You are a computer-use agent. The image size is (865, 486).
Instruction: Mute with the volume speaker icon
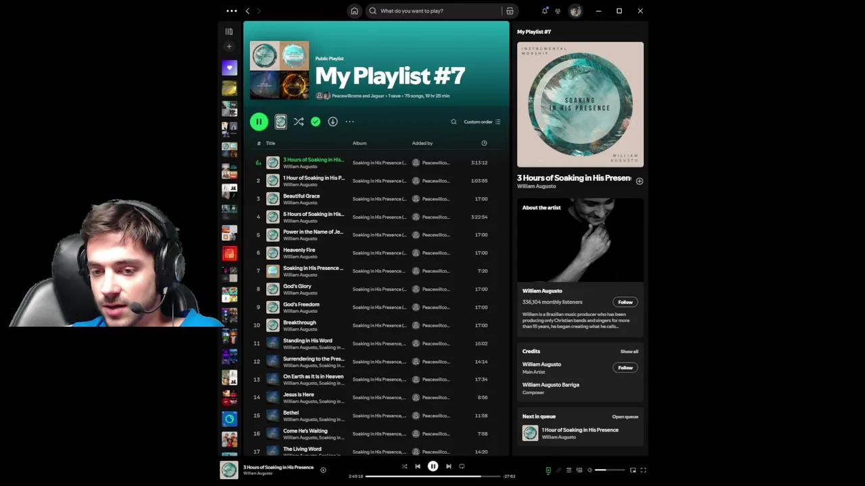[590, 470]
